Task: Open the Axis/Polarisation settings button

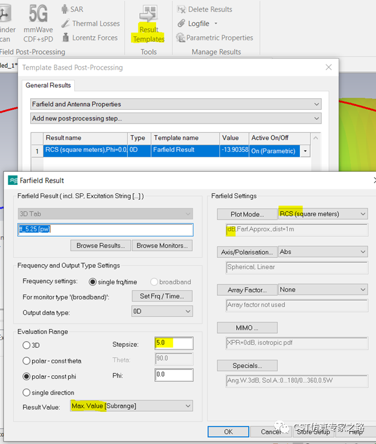Action: pyautogui.click(x=247, y=252)
